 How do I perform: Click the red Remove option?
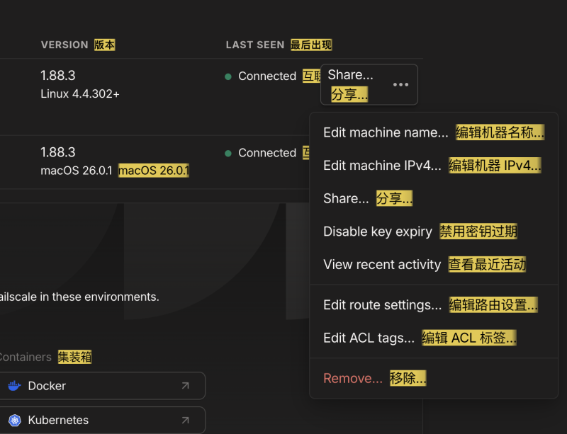(352, 379)
